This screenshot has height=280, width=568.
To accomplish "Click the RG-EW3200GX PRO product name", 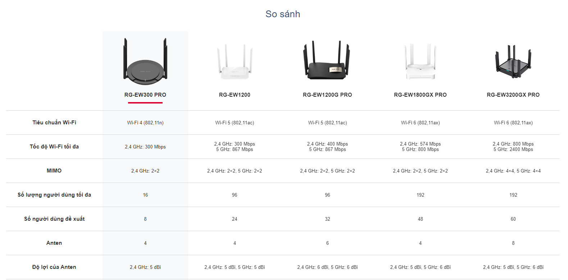I will pyautogui.click(x=513, y=95).
